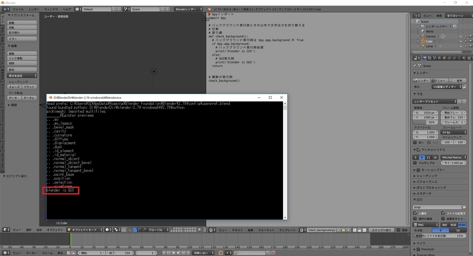The height and width of the screenshot is (256, 473).
Task: Click the 50% resolution percentage slider
Action: tap(426, 122)
